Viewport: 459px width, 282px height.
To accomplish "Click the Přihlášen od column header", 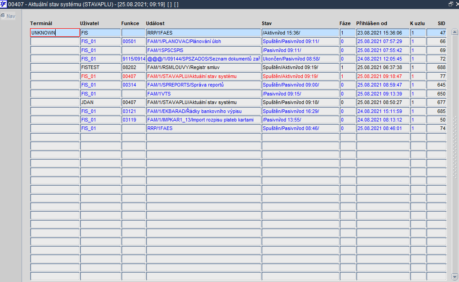I will tap(371, 23).
